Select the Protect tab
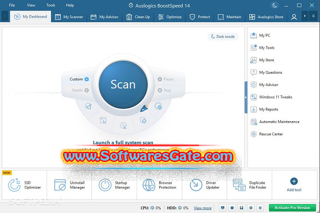This screenshot has width=320, height=213. coord(200,17)
